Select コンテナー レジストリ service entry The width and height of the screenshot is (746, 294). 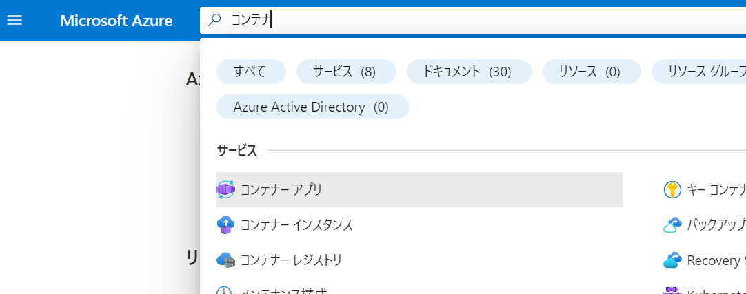pos(292,260)
